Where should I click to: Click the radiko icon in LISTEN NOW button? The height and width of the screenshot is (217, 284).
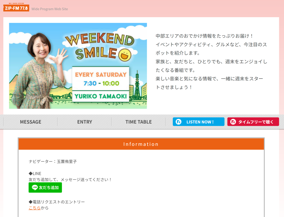(x=178, y=122)
